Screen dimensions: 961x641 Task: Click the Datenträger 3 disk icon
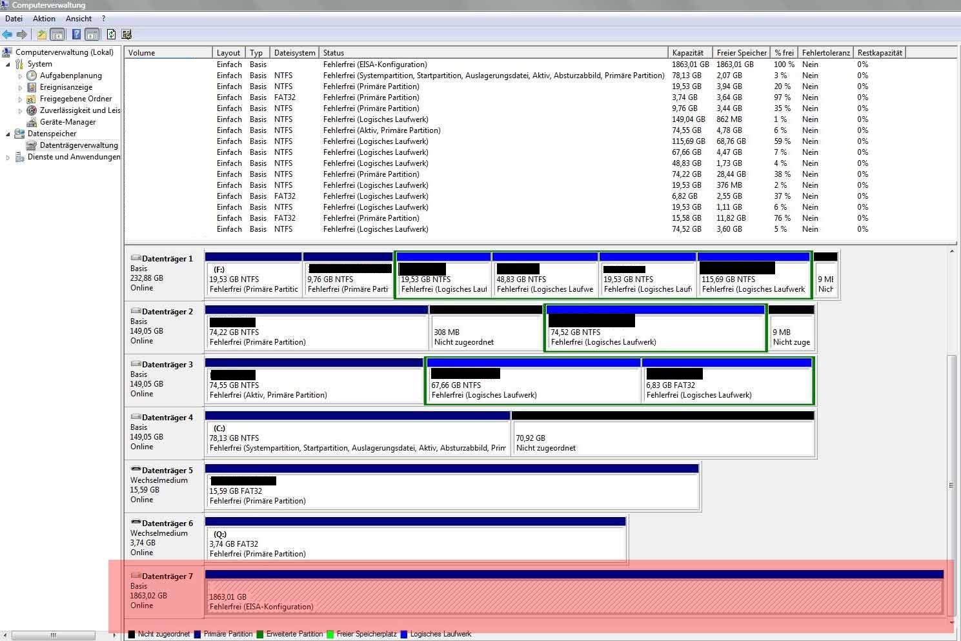pyautogui.click(x=136, y=364)
